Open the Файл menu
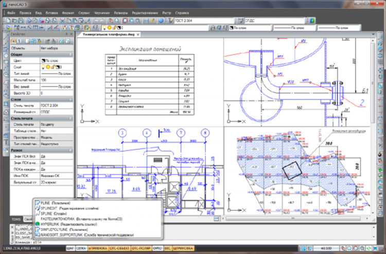Image resolution: width=386 pixels, height=254 pixels. 11,13
